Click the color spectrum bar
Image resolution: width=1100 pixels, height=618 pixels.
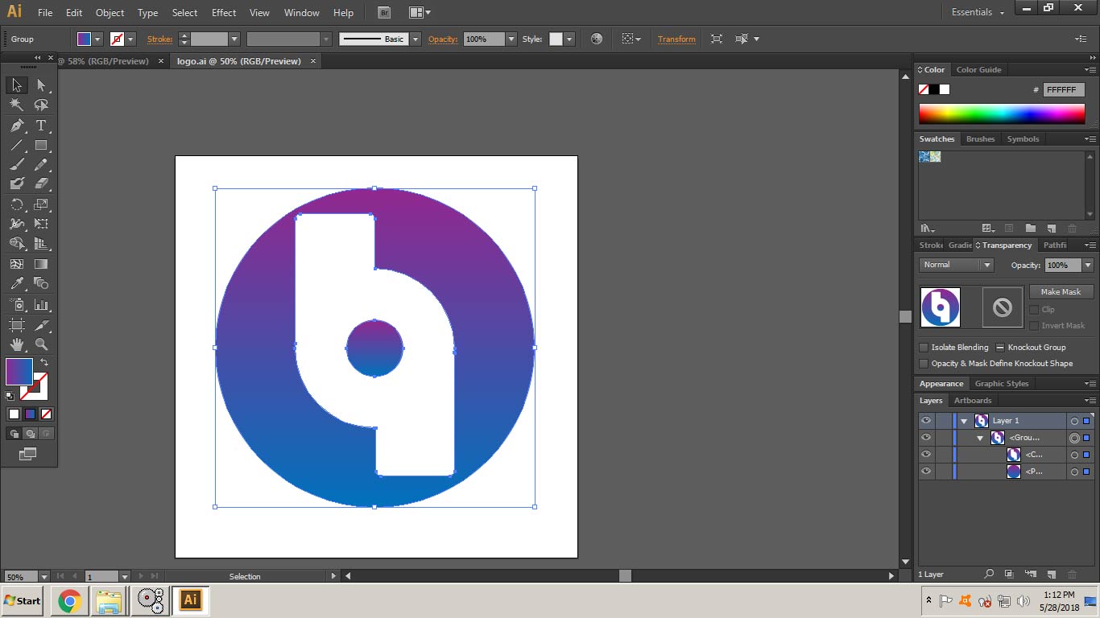point(1002,113)
